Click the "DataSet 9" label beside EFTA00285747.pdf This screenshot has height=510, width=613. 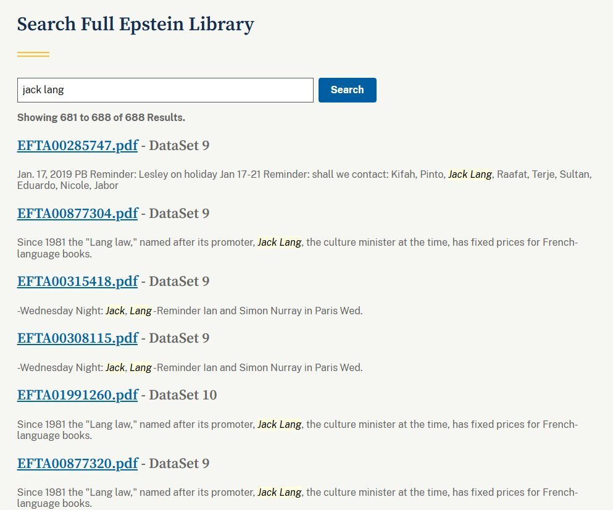coord(179,146)
